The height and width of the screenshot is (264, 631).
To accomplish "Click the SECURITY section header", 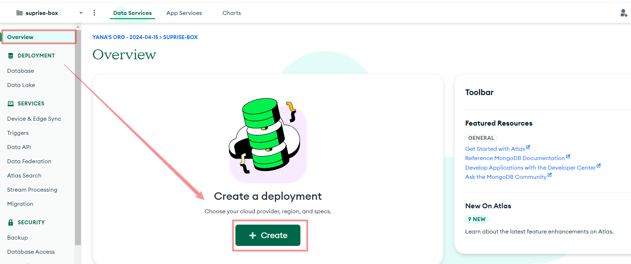I will (31, 222).
